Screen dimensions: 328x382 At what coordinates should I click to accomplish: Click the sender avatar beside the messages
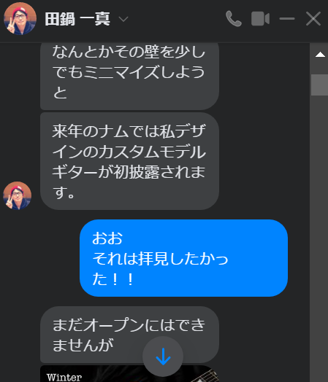(17, 195)
